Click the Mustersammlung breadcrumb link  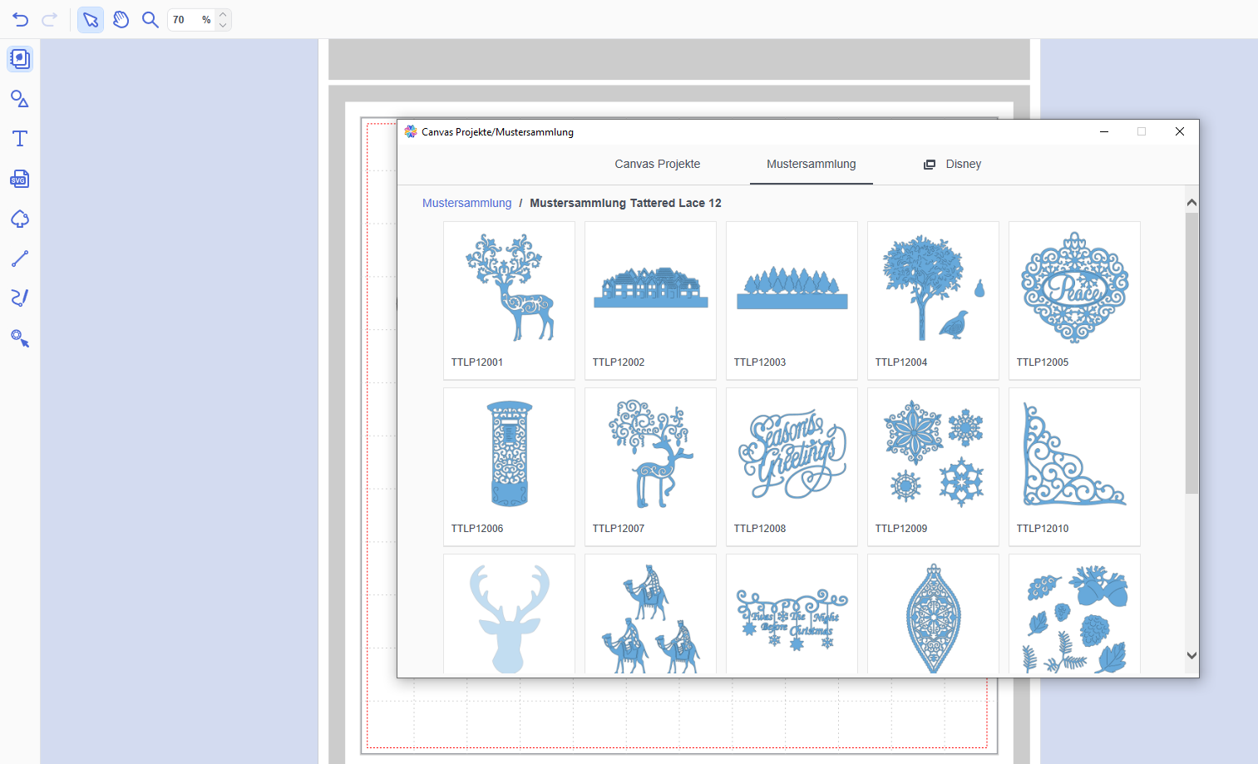click(466, 204)
